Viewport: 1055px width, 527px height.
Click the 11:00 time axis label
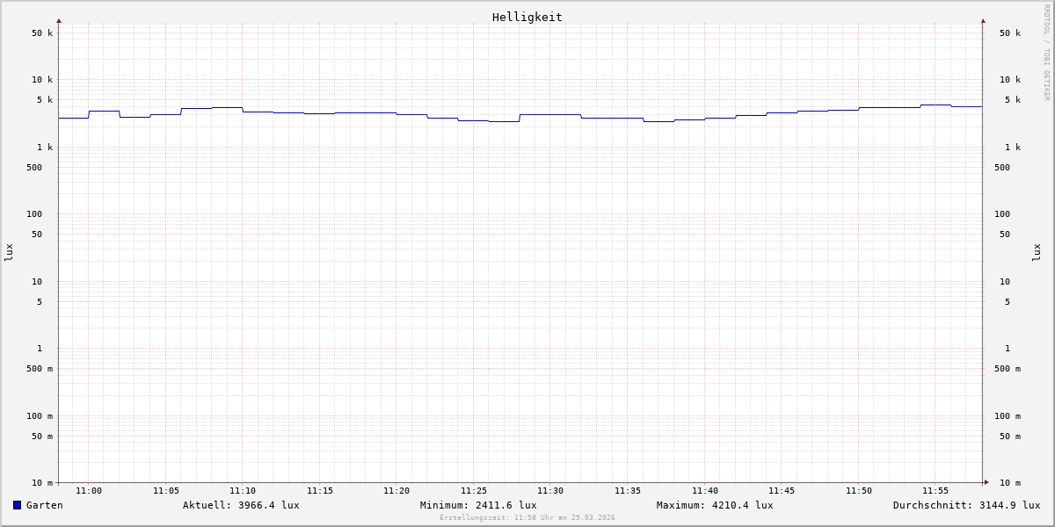coord(89,491)
